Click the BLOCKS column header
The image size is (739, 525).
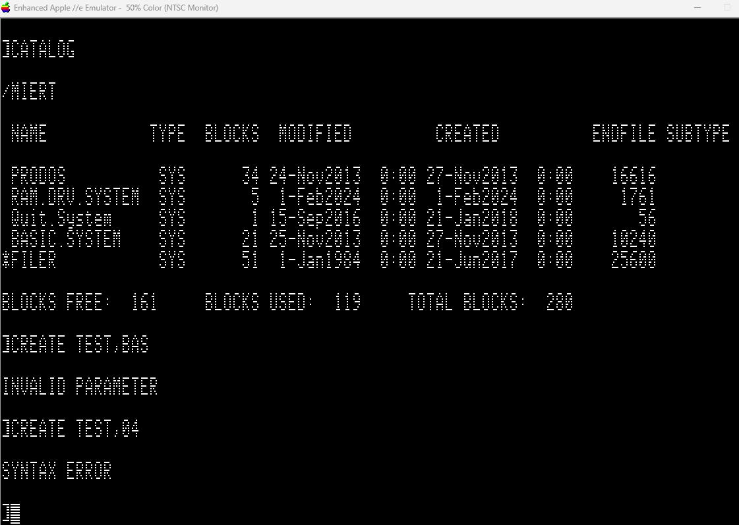(x=232, y=134)
